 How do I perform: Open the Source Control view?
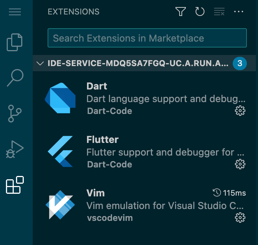(14, 114)
